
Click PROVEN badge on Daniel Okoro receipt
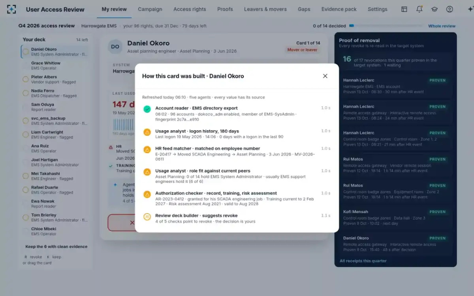(438, 238)
